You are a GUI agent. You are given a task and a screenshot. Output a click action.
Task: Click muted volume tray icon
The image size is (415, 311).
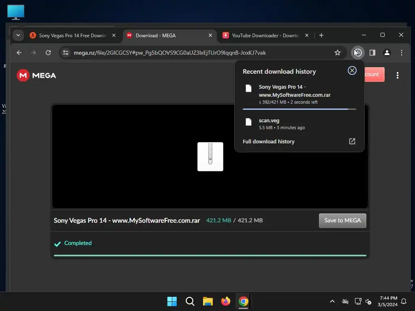point(368,301)
